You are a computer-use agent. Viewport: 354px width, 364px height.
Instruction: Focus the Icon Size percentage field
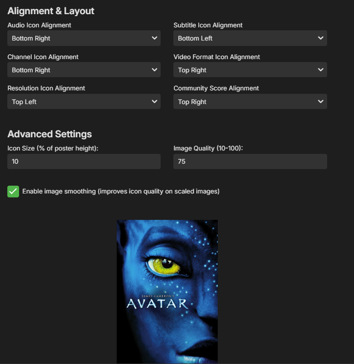[84, 161]
